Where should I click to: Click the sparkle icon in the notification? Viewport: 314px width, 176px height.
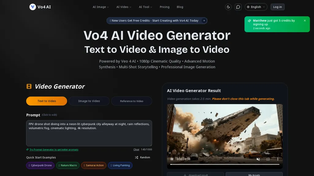[249, 21]
